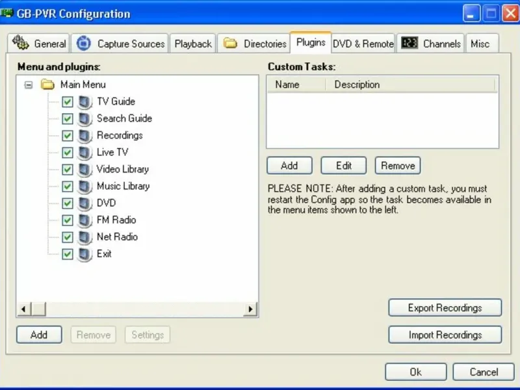Click the Channels tab number icon
The height and width of the screenshot is (390, 520).
pos(409,43)
